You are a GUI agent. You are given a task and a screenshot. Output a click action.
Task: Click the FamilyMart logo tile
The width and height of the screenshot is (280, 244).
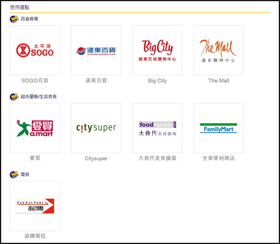tap(218, 128)
